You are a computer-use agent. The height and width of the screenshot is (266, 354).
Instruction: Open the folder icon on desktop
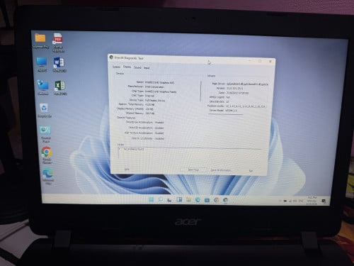[40, 38]
